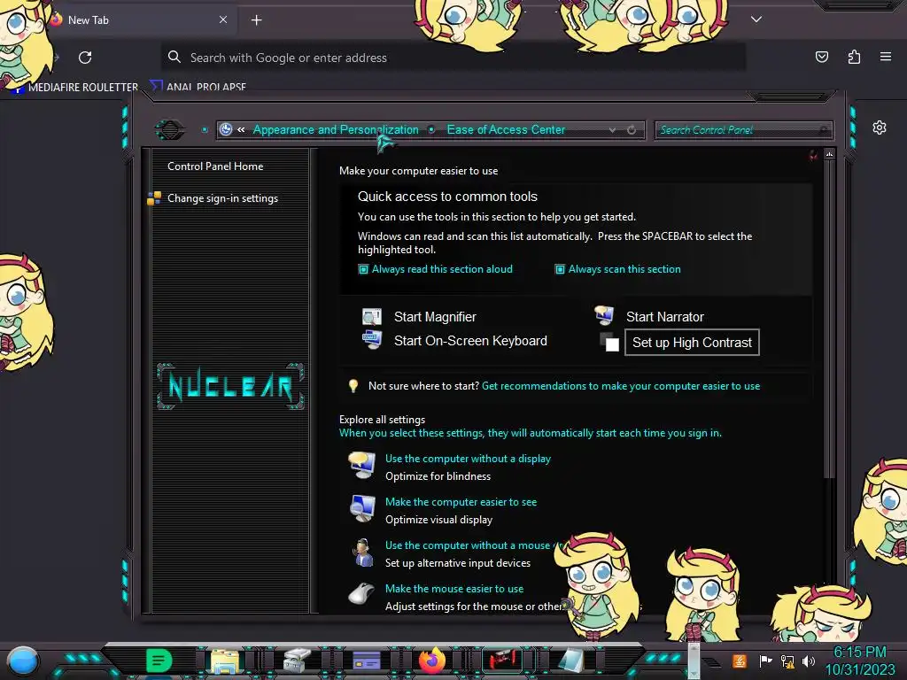
Task: Expand the Control Panel address bar dropdown
Action: [613, 130]
